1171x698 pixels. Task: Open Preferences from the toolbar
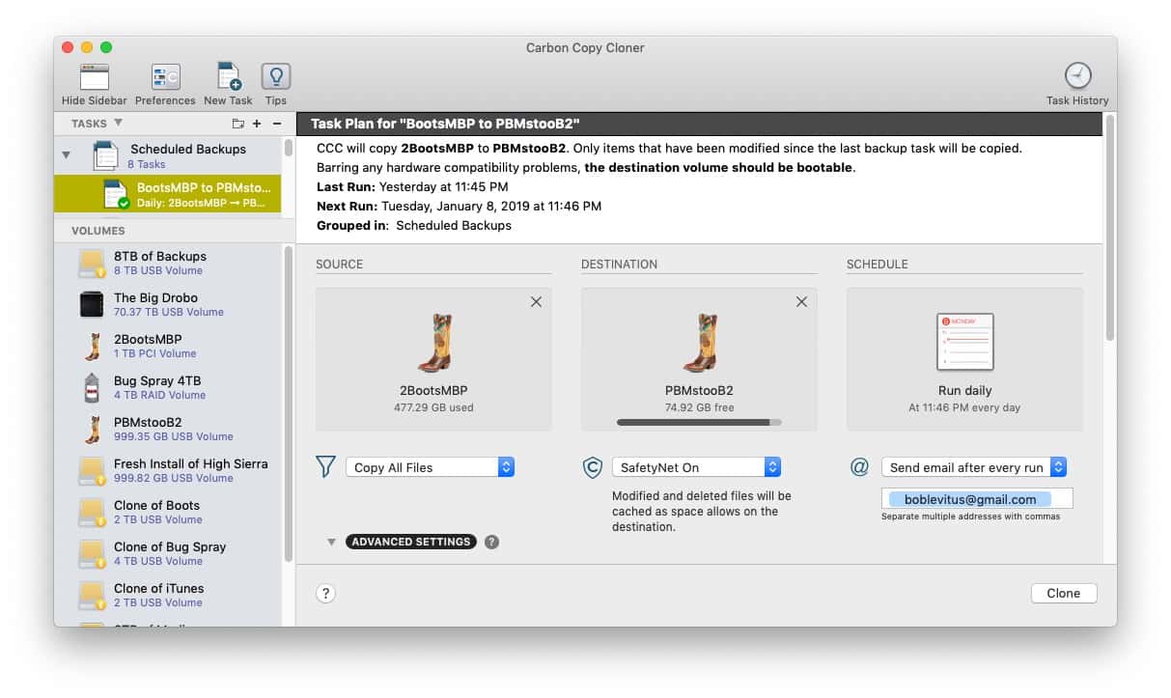[165, 78]
